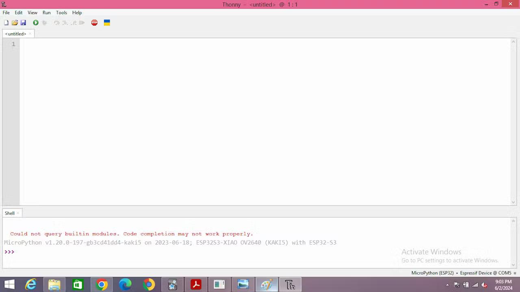The image size is (520, 292).
Task: Close the <untitled> editor tab
Action: pyautogui.click(x=30, y=34)
